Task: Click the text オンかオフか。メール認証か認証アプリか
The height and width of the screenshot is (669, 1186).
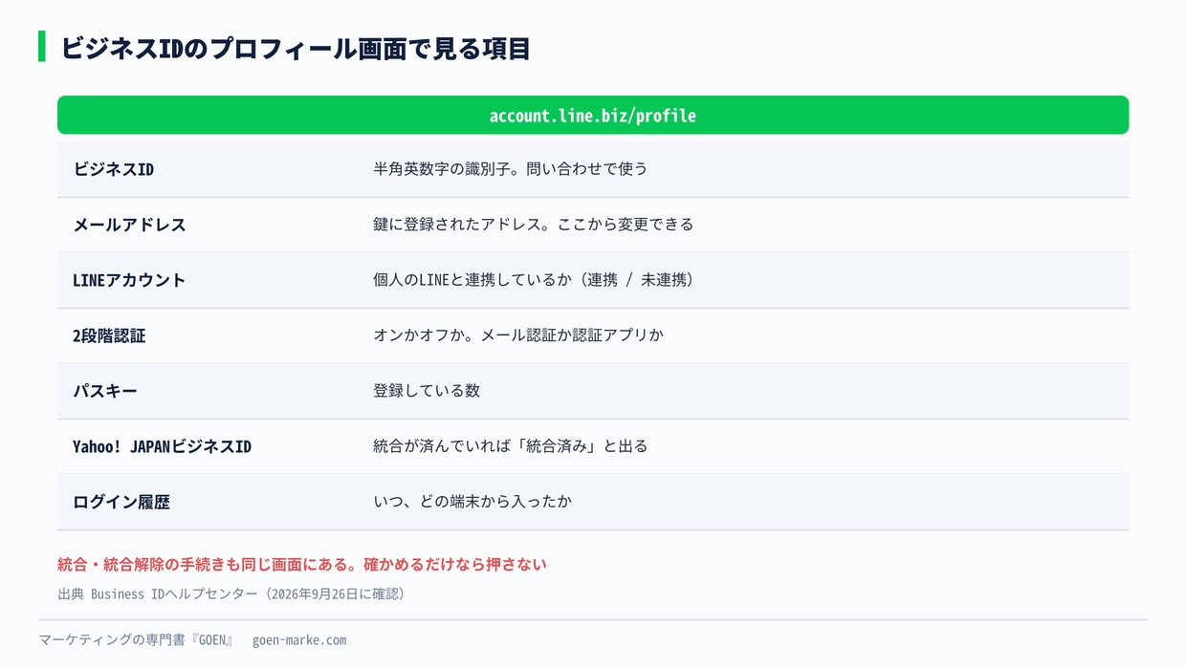Action: [x=518, y=334]
